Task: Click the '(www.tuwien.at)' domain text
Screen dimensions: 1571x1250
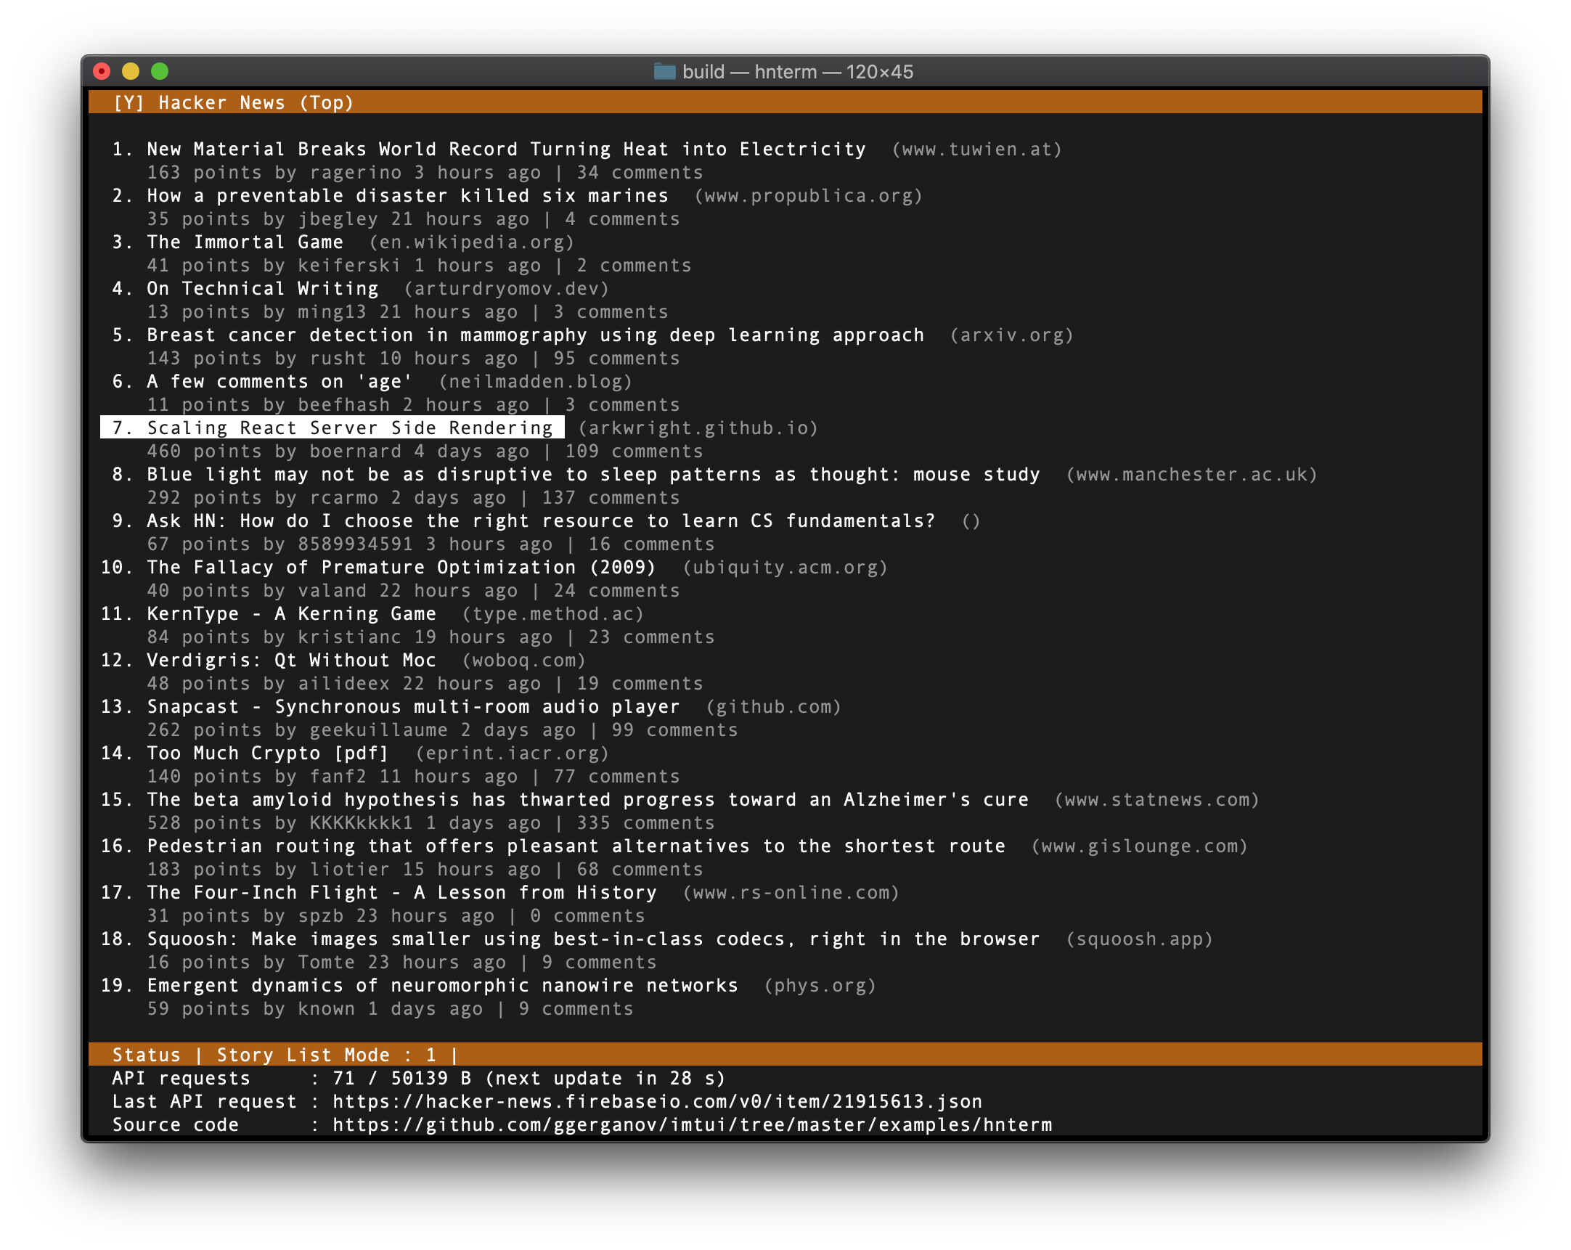Action: click(x=977, y=150)
